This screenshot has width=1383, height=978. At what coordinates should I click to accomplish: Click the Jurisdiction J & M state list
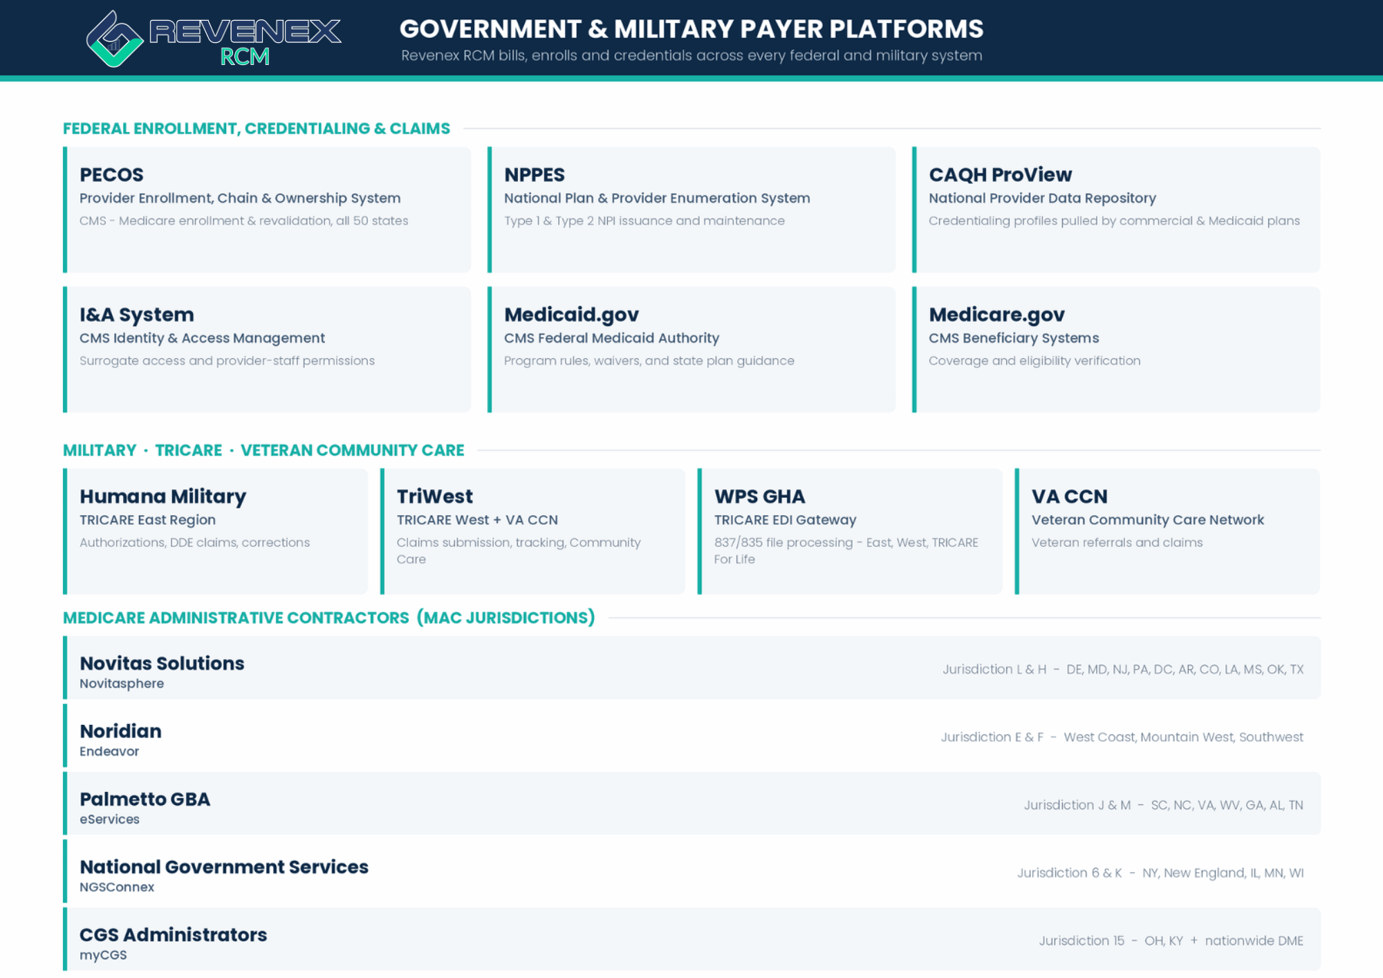pyautogui.click(x=1163, y=805)
